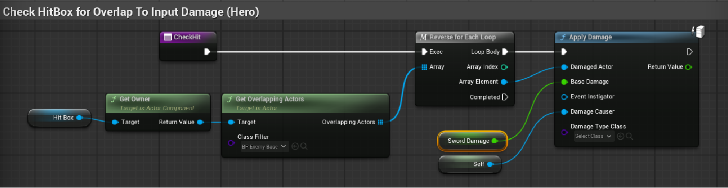The width and height of the screenshot is (728, 188).
Task: Click the Array input pin on the loop node
Action: [425, 67]
